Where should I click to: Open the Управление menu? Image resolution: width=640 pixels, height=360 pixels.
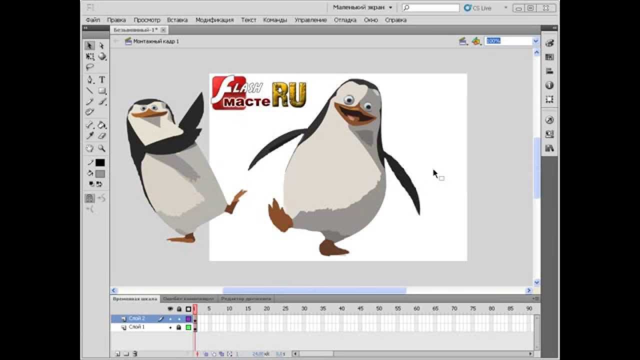310,20
